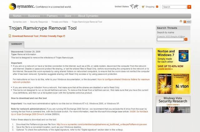Click the Download Removal Tool link

(x=25, y=36)
